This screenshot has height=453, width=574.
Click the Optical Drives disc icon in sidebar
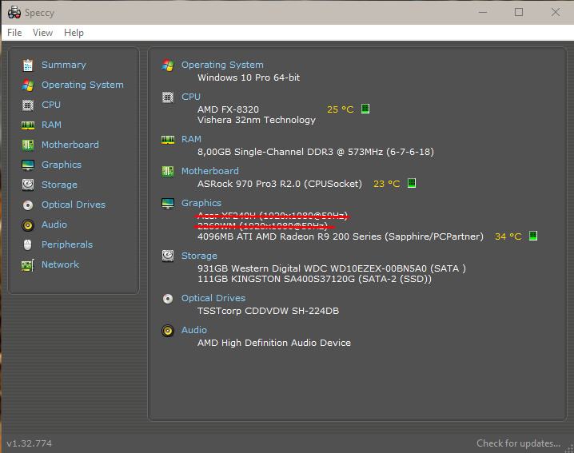pos(28,205)
